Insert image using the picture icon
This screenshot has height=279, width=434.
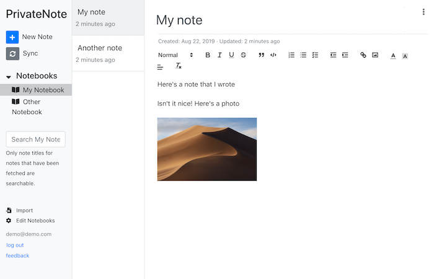pos(375,55)
